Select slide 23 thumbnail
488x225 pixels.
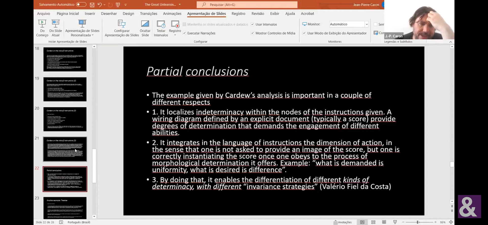pyautogui.click(x=65, y=208)
